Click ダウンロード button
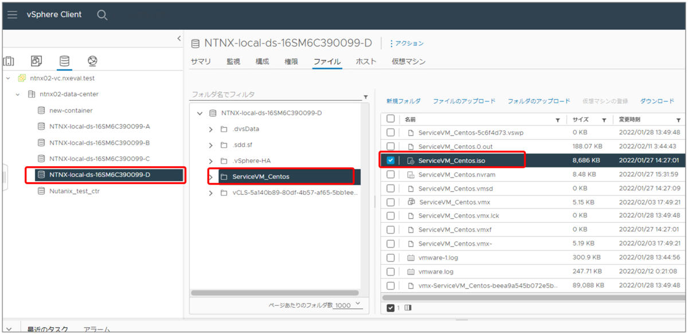Image resolution: width=688 pixels, height=334 pixels. point(657,101)
